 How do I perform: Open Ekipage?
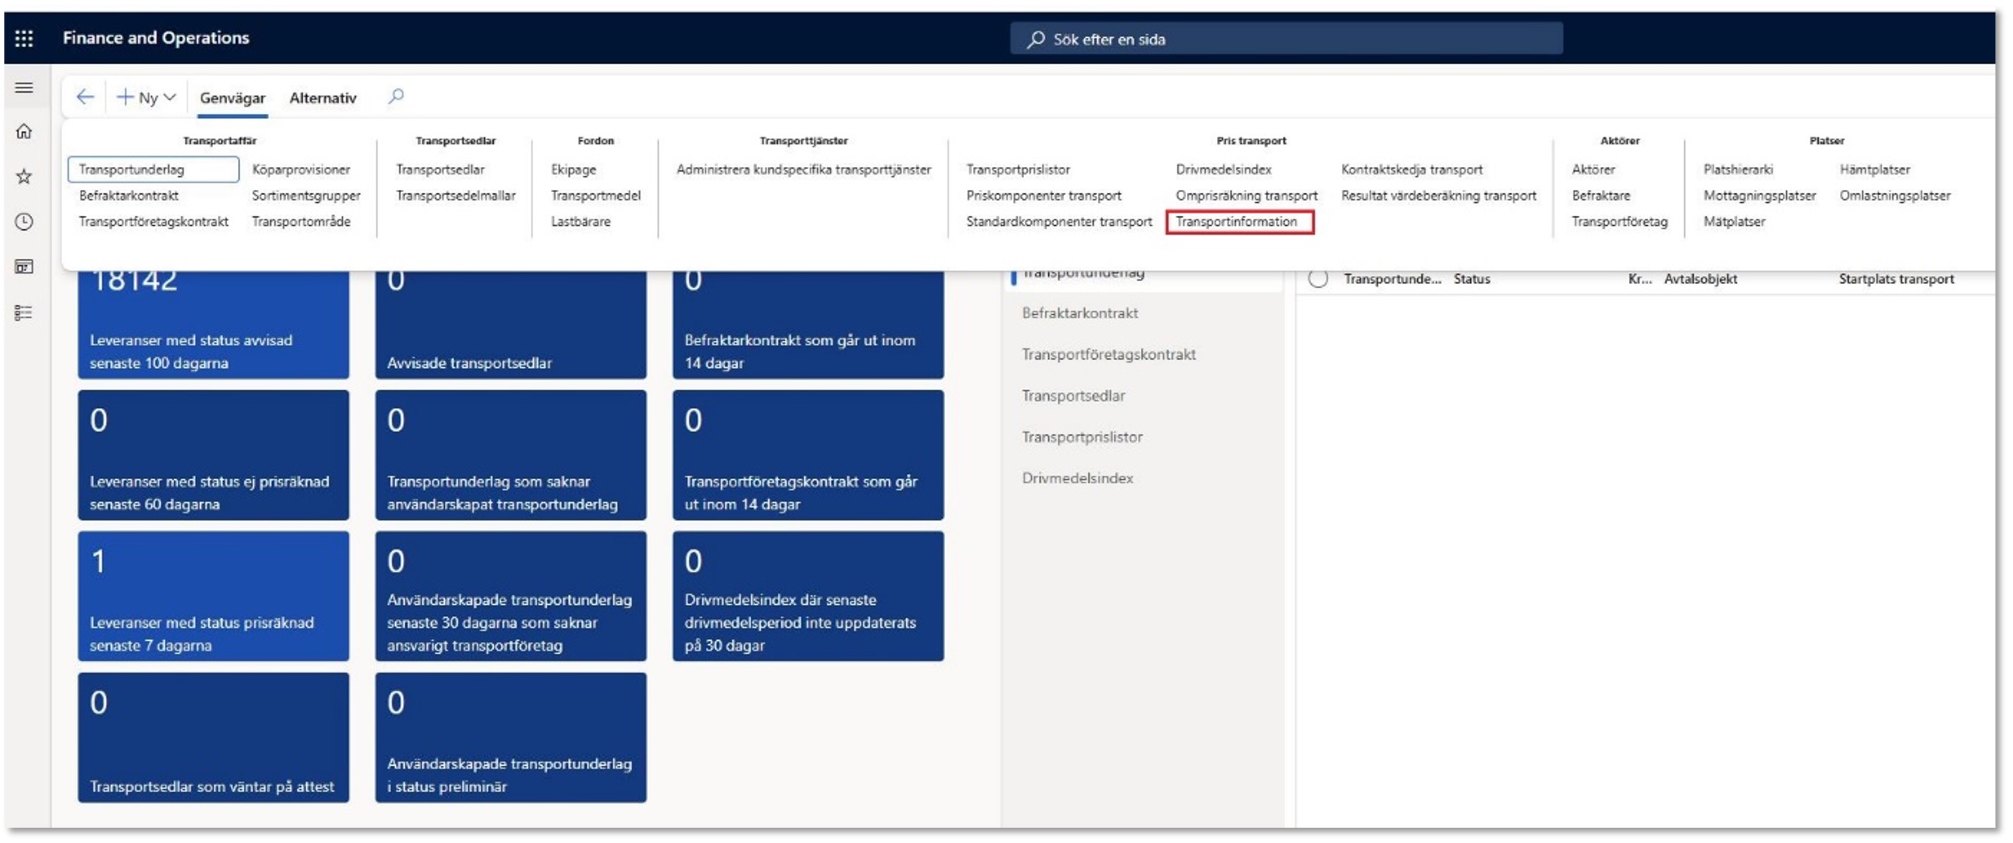tap(573, 169)
